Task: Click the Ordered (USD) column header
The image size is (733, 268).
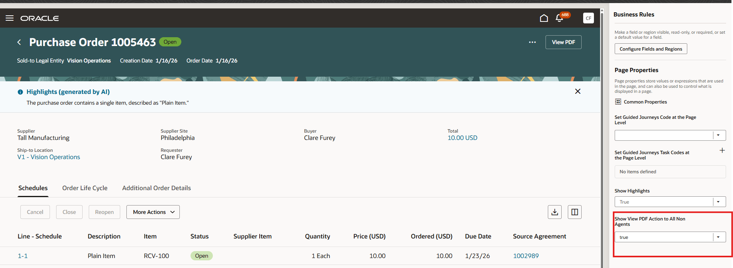Action: point(431,236)
